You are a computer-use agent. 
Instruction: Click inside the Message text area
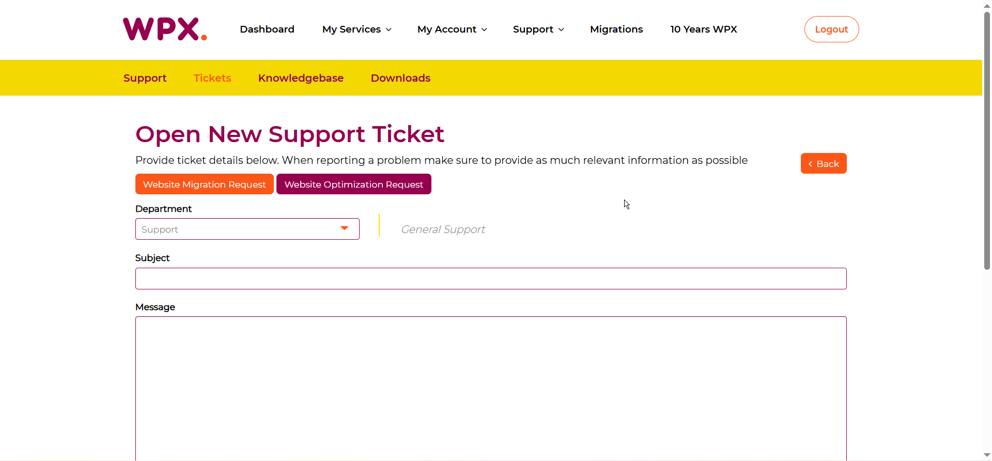491,388
